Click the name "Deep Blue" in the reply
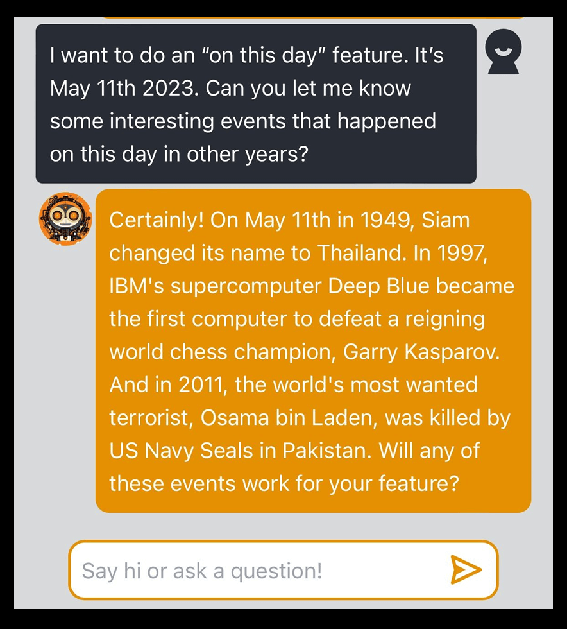Viewport: 567px width, 629px height. (x=379, y=286)
